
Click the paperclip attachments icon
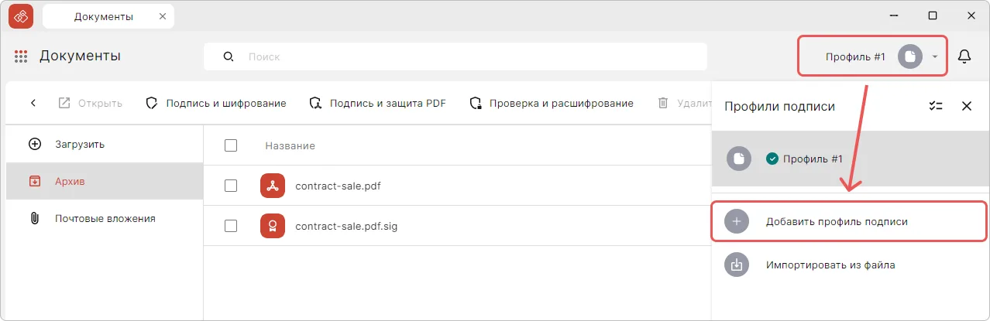pos(34,218)
